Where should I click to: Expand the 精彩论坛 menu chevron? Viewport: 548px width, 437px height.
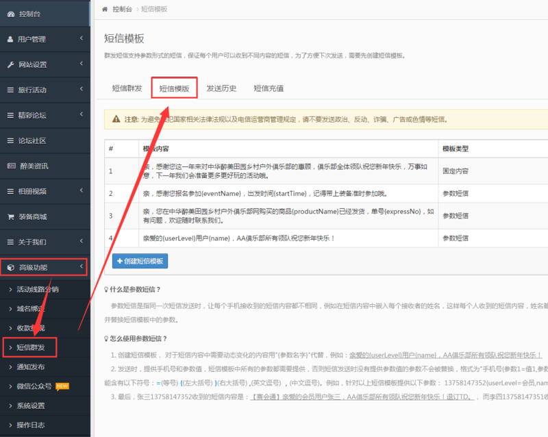point(81,115)
